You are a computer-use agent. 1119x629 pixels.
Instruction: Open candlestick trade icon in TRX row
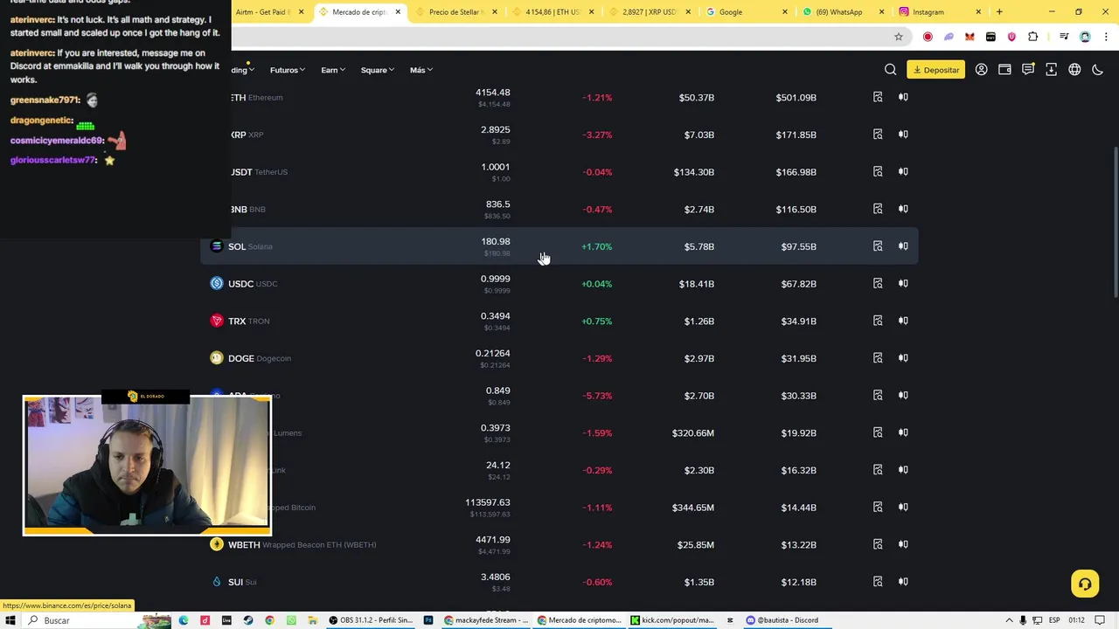click(x=903, y=321)
